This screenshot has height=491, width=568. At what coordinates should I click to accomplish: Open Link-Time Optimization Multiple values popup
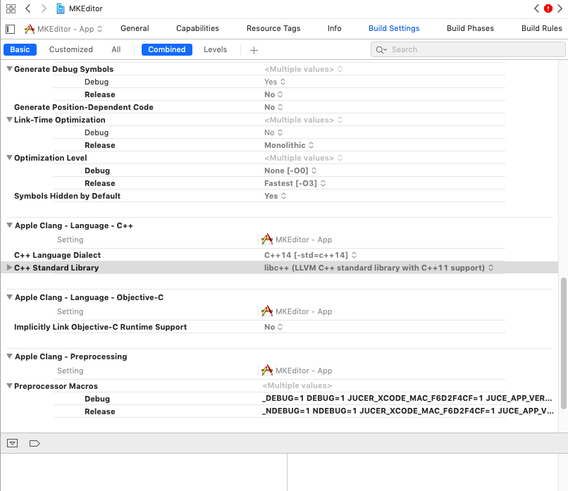coord(304,120)
